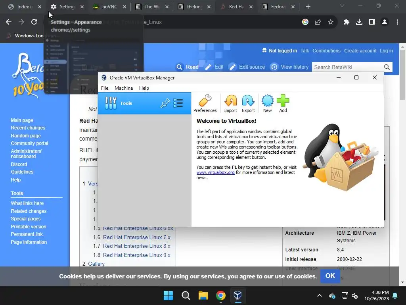Open Chrome three-dot menu
406x305 pixels.
[397, 22]
